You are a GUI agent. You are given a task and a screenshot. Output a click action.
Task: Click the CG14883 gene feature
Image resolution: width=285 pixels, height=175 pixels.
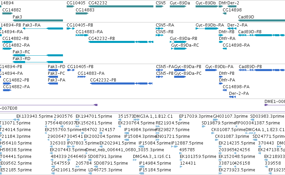tap(82, 13)
